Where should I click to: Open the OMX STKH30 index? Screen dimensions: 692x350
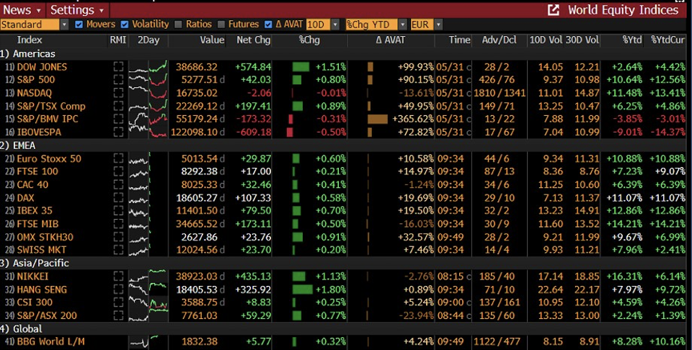pos(45,237)
